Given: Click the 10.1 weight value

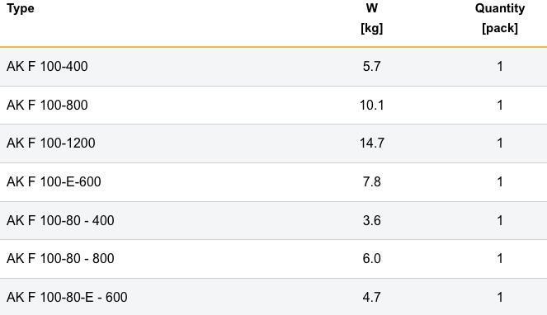Looking at the screenshot, I should click(x=371, y=105).
